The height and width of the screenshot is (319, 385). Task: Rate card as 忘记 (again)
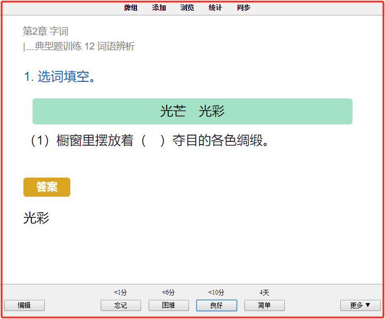(120, 305)
